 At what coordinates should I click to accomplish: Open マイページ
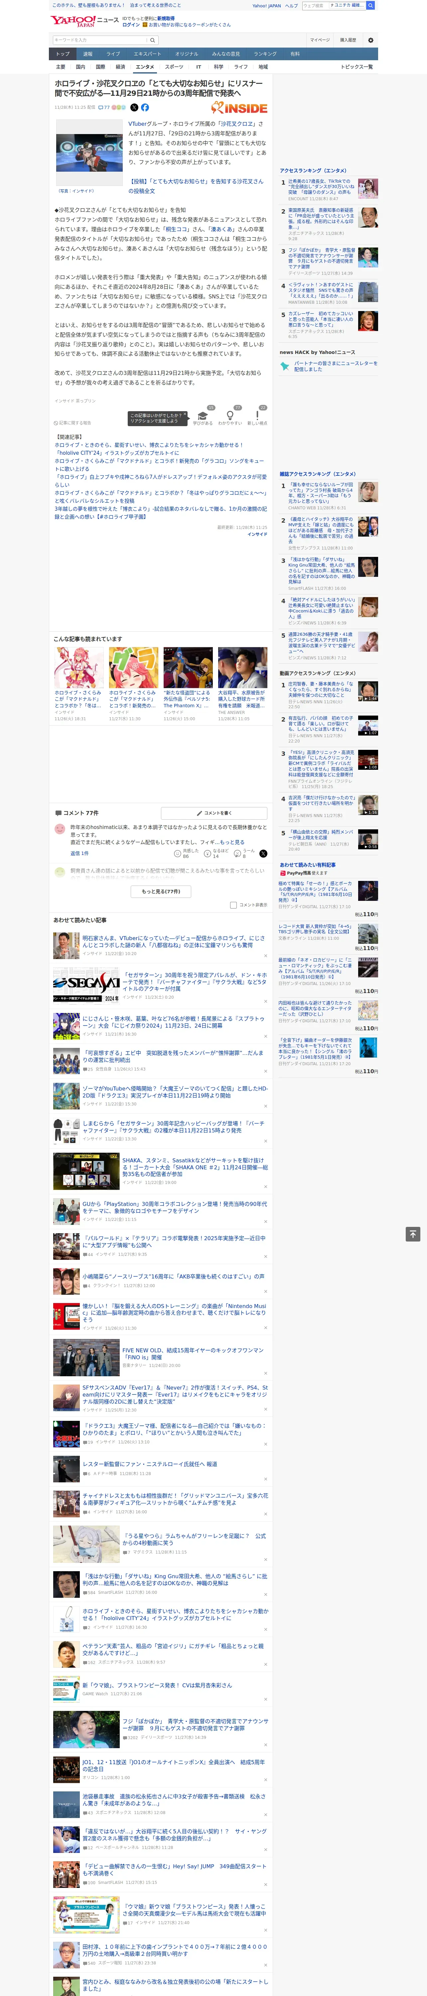(x=319, y=40)
